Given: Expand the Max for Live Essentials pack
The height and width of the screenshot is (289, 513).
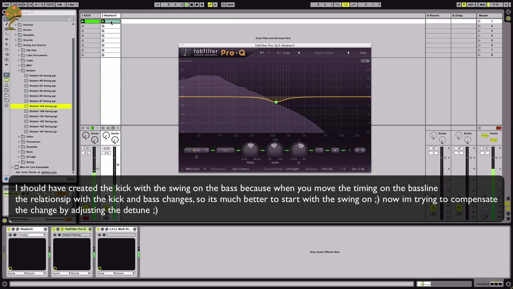Looking at the screenshot, I should [12, 167].
